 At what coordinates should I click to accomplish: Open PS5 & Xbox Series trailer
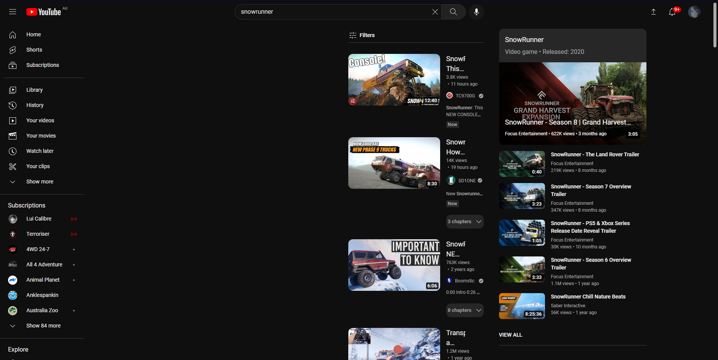(590, 227)
